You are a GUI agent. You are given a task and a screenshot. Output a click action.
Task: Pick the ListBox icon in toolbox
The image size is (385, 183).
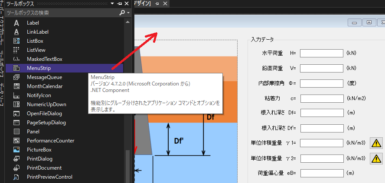click(x=16, y=41)
